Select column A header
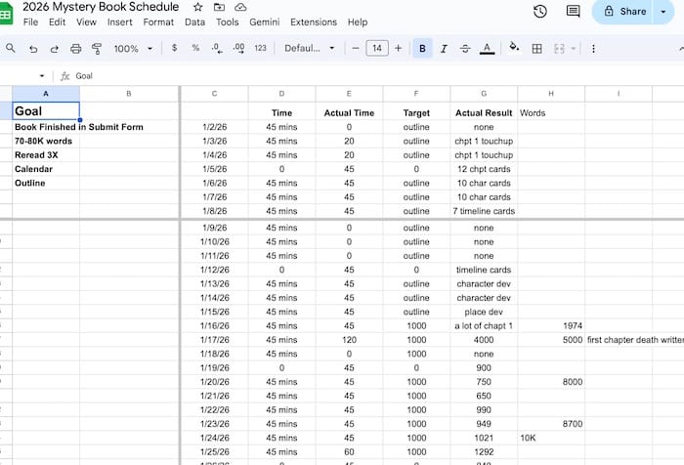This screenshot has height=465, width=684. [x=46, y=94]
